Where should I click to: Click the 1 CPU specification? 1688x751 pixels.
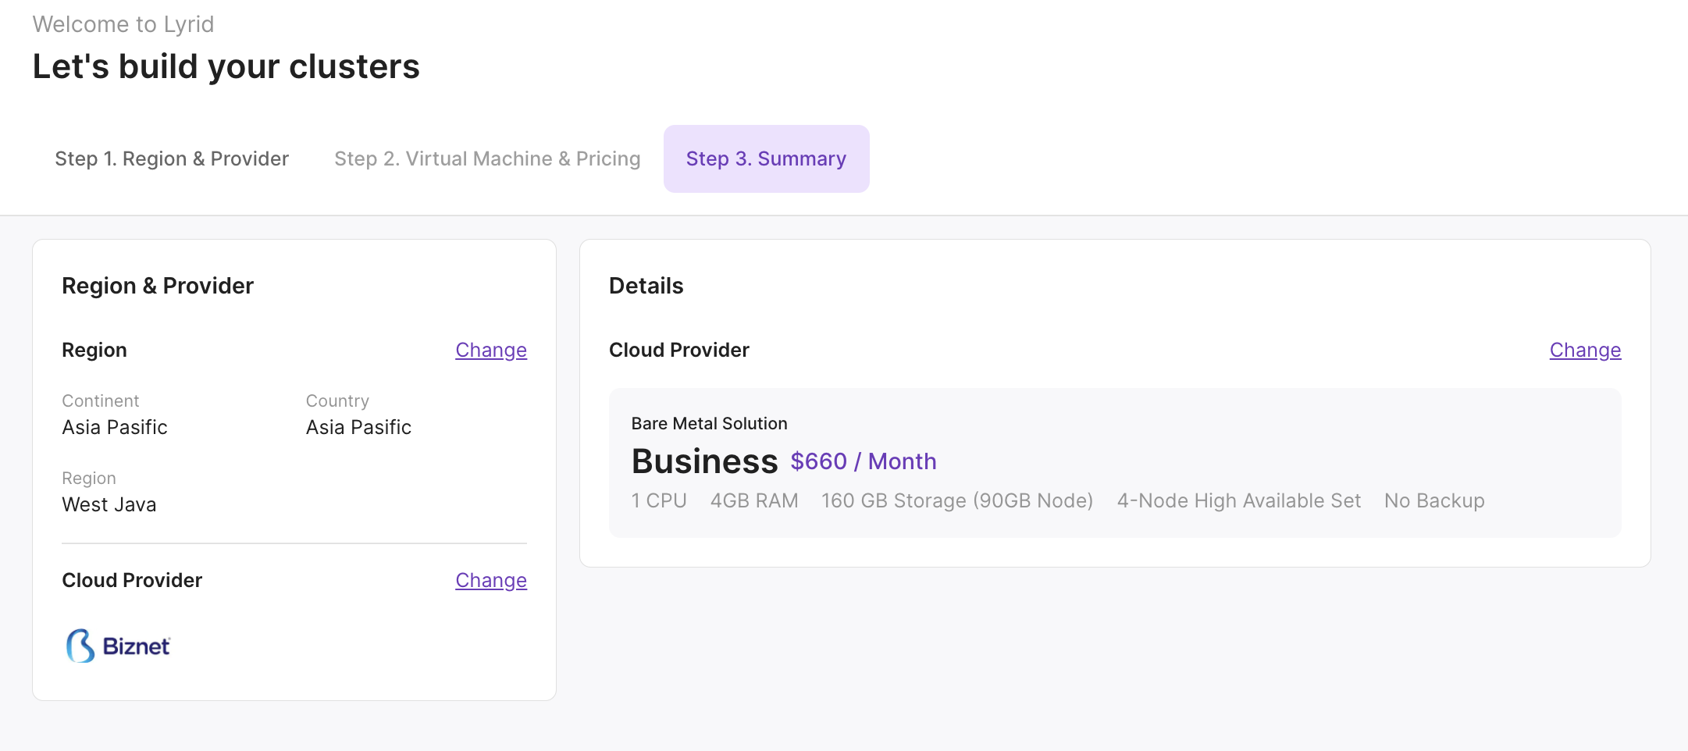[x=659, y=500]
